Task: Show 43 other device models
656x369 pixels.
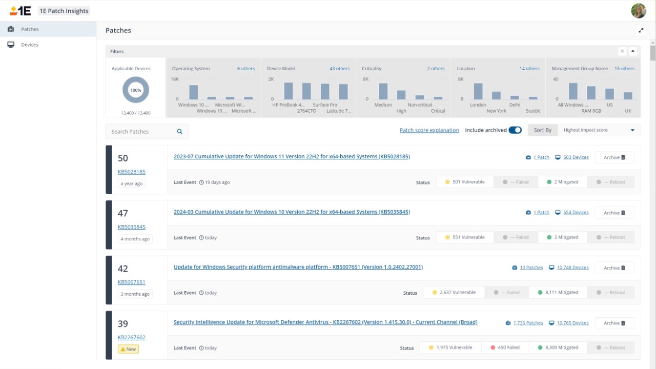Action: click(x=340, y=69)
